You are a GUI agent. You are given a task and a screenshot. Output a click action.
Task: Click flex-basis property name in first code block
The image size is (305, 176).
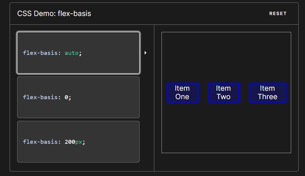pyautogui.click(x=40, y=53)
